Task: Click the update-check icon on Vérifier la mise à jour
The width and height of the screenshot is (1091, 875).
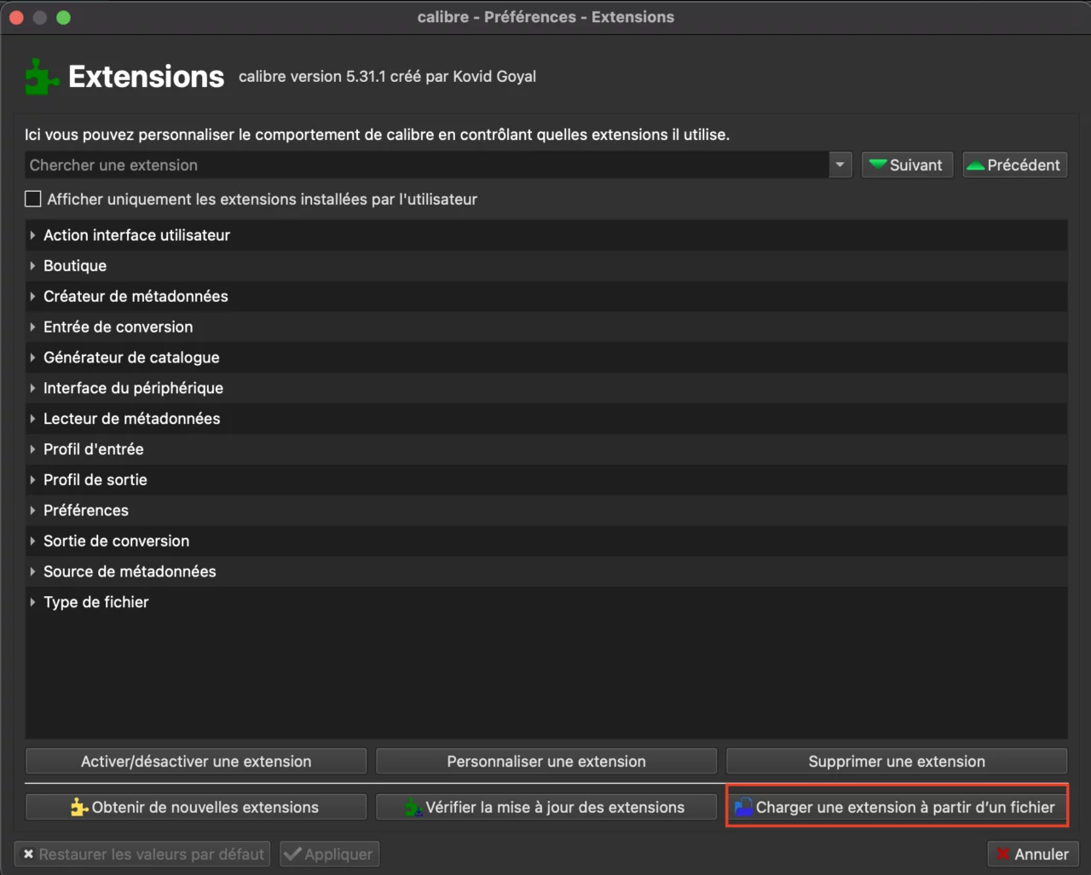Action: (x=413, y=807)
